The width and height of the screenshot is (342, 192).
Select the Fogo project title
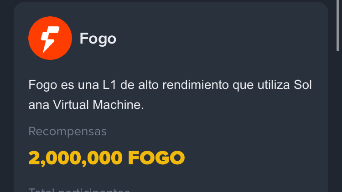click(x=98, y=39)
